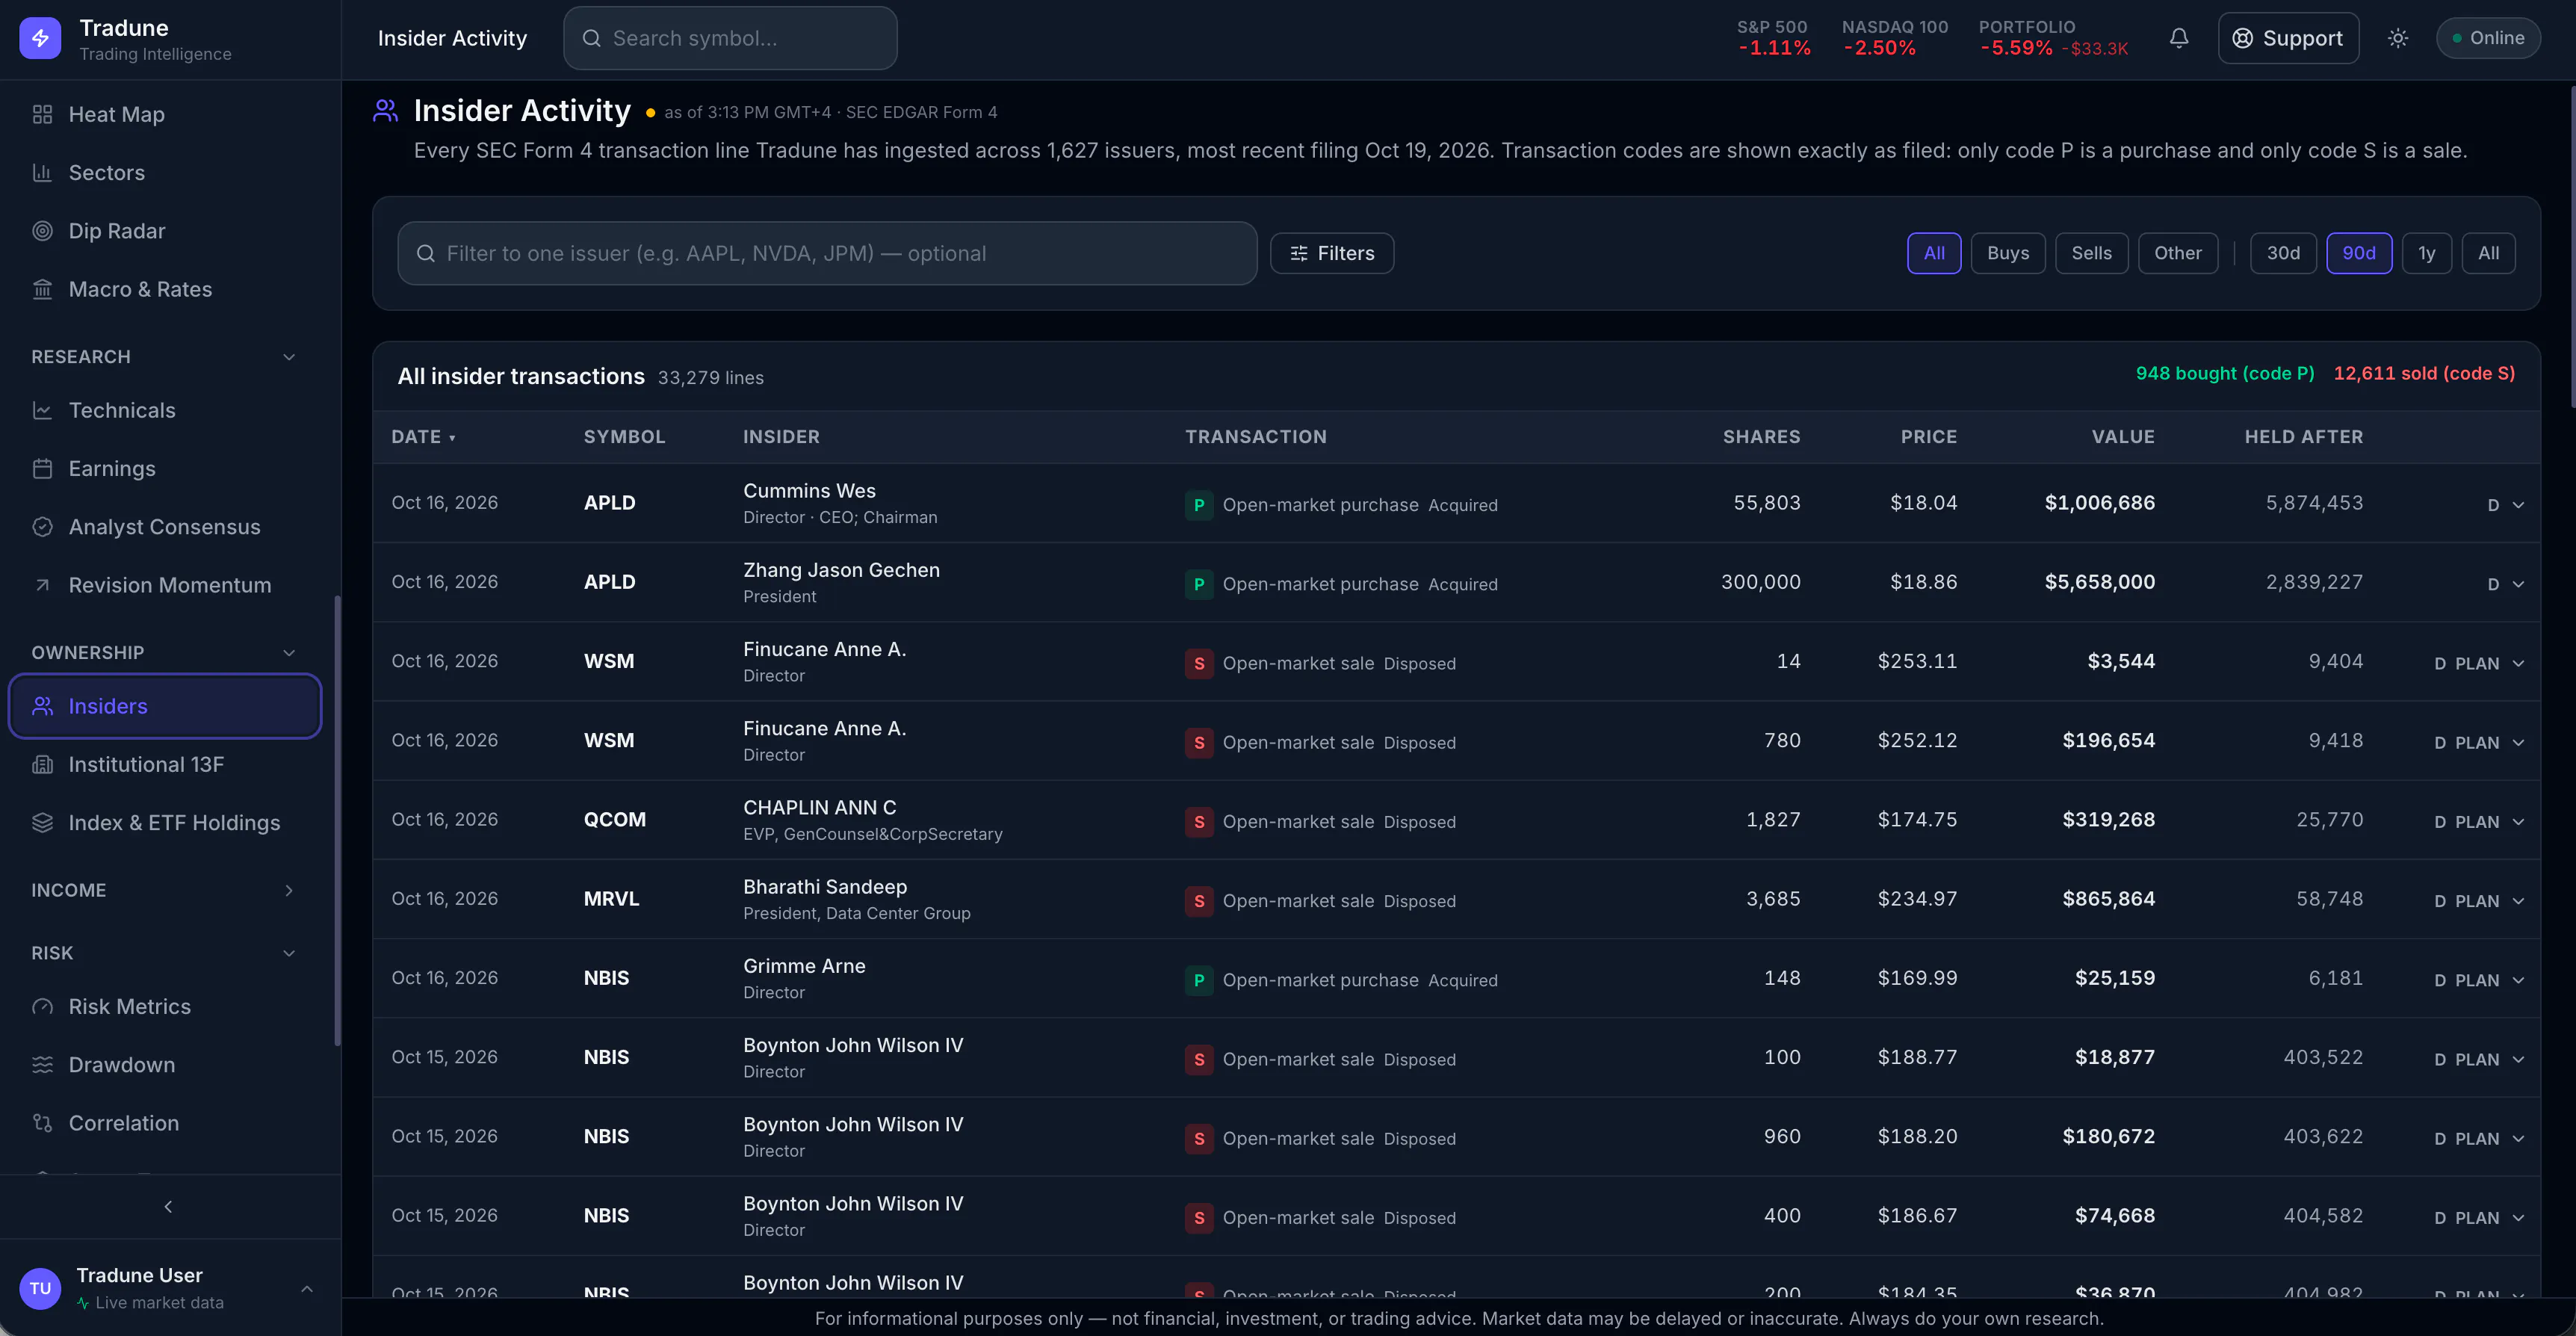Click the MRVL symbol in table
Screen dimensions: 2576x1336
click(611, 898)
